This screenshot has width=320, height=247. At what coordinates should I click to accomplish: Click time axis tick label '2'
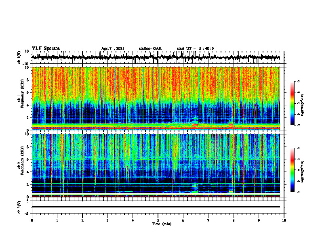pyautogui.click(x=82, y=220)
